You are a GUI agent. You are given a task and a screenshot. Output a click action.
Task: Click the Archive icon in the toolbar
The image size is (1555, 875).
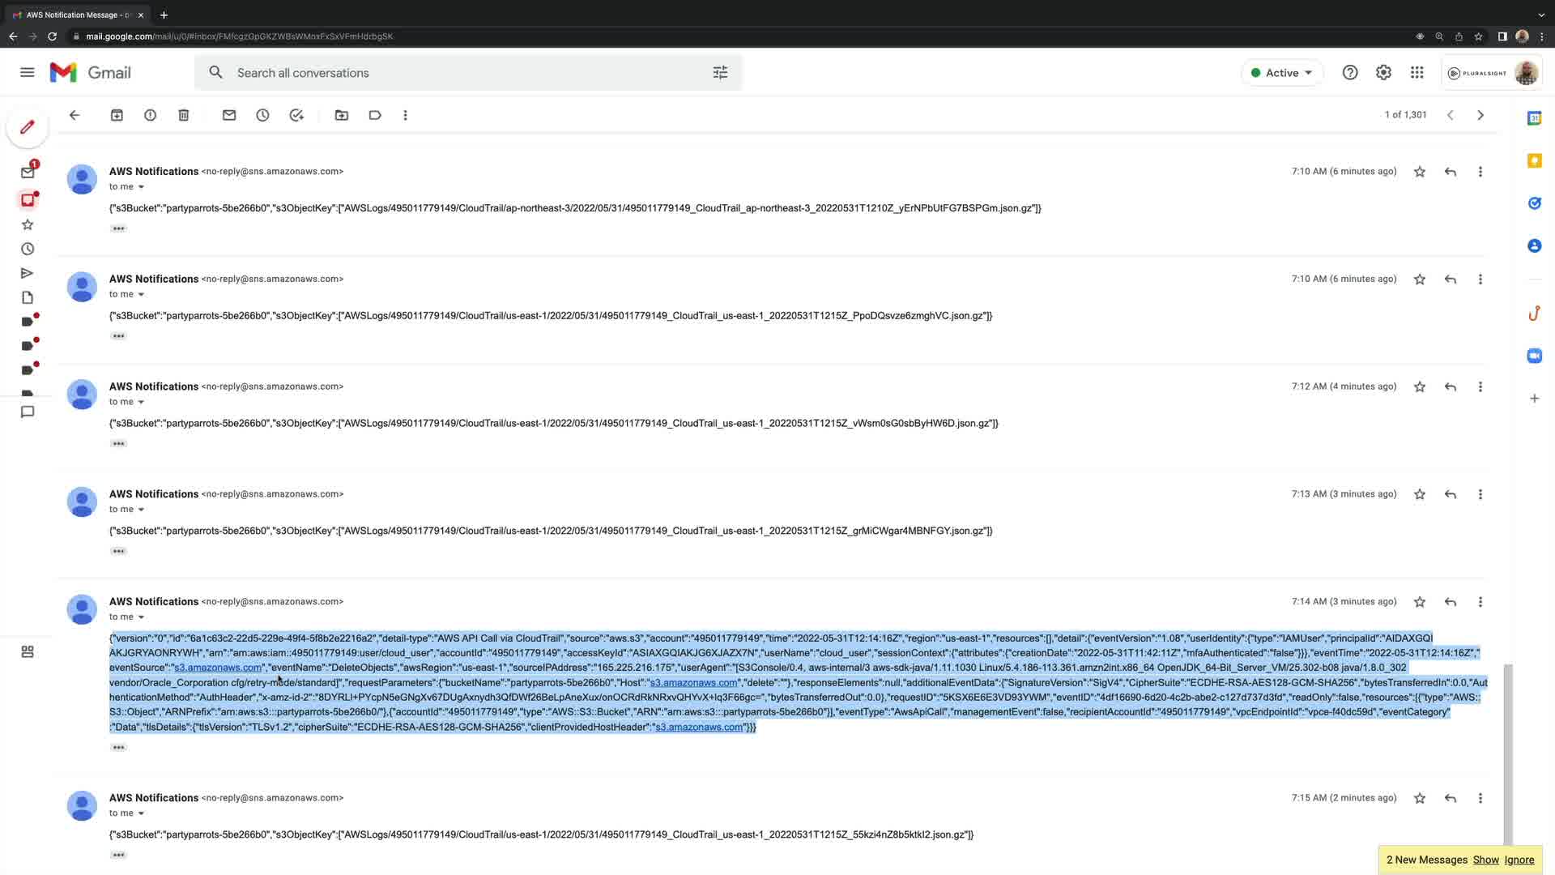pos(117,115)
